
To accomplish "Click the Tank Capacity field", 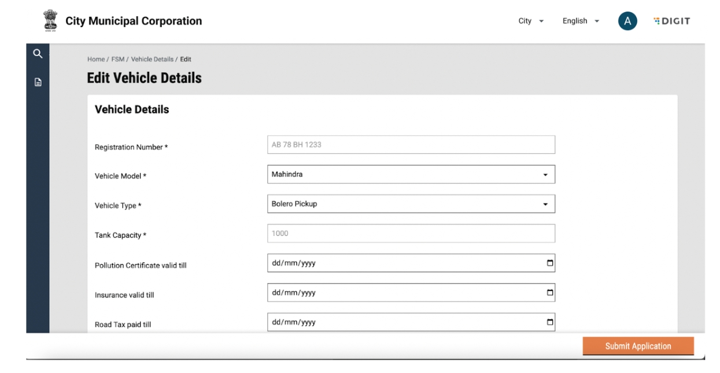I will point(411,234).
